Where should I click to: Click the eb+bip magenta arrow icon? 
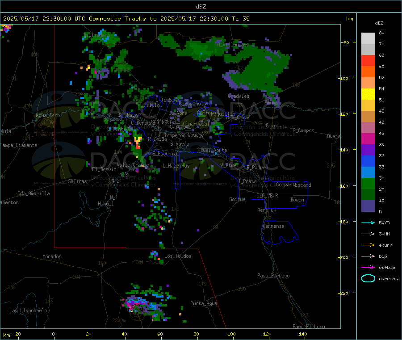pyautogui.click(x=368, y=267)
